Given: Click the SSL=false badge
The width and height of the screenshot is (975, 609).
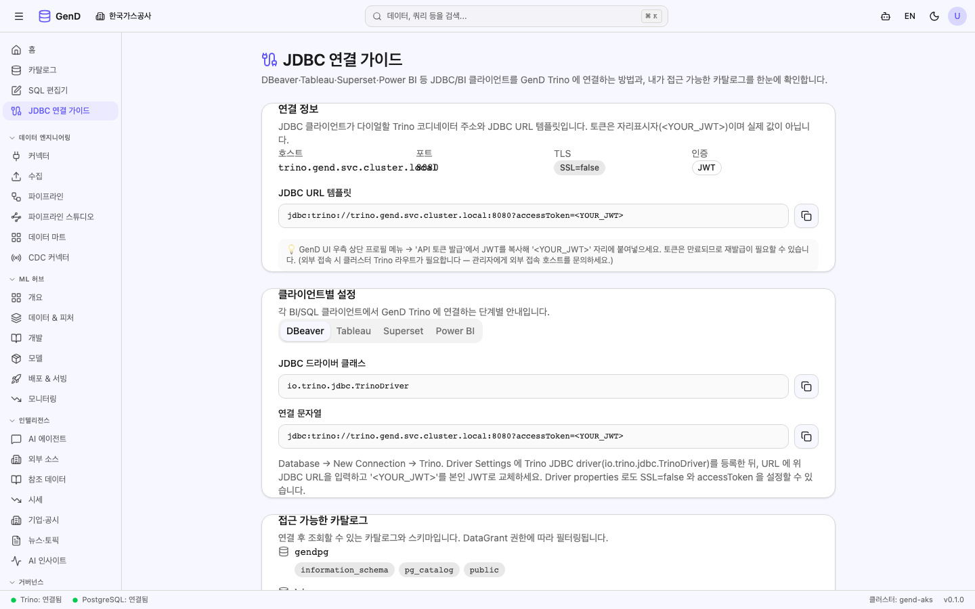Looking at the screenshot, I should pos(580,168).
